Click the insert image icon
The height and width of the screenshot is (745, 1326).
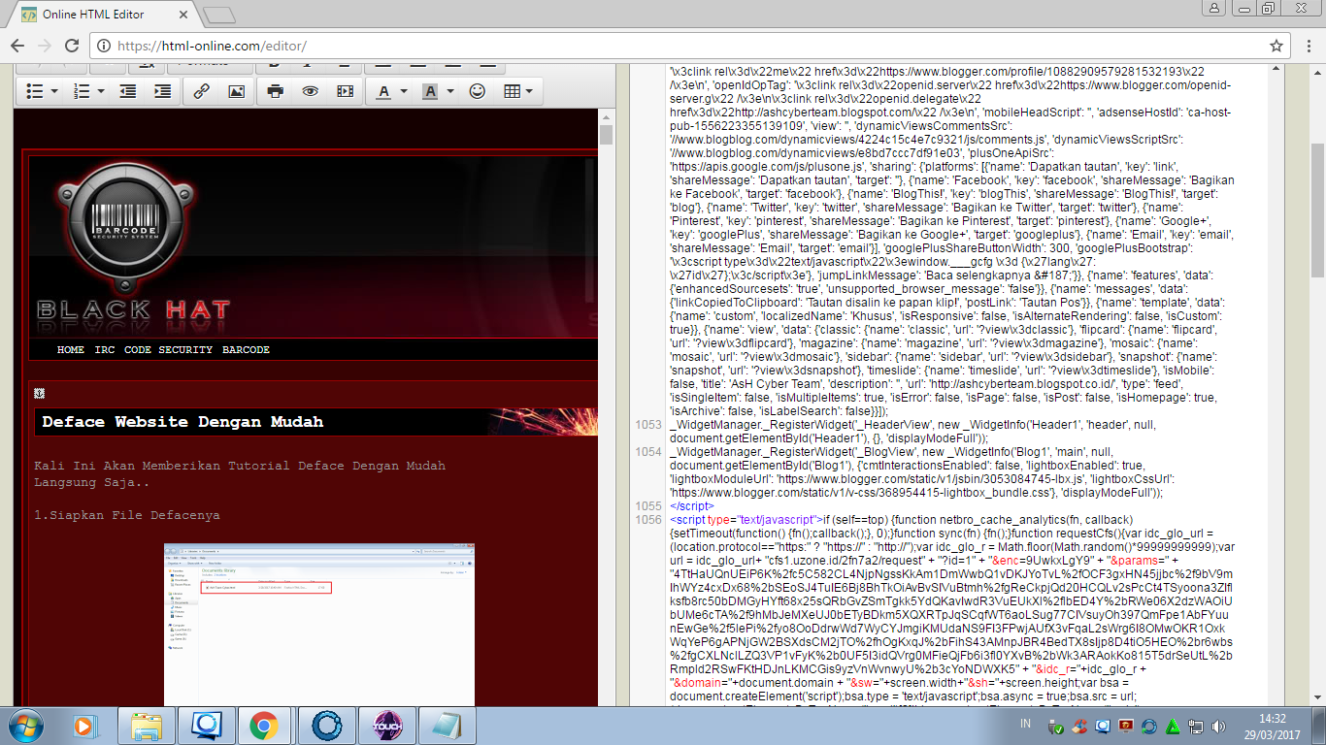[x=236, y=91]
